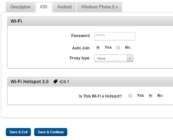Click Save & Continue button

[51, 132]
